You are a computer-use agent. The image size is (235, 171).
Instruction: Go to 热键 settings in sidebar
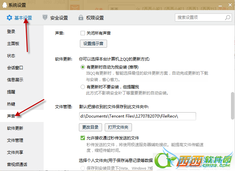tap(11, 104)
